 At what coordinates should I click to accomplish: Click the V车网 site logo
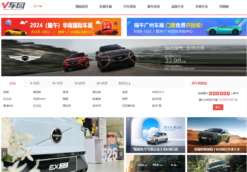13,6
